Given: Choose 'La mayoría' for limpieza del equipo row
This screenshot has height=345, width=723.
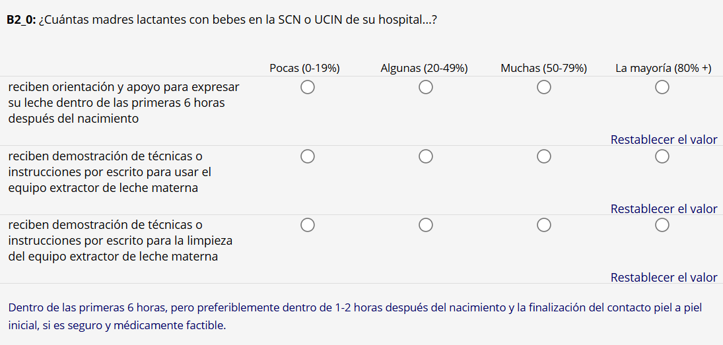Looking at the screenshot, I should (662, 226).
